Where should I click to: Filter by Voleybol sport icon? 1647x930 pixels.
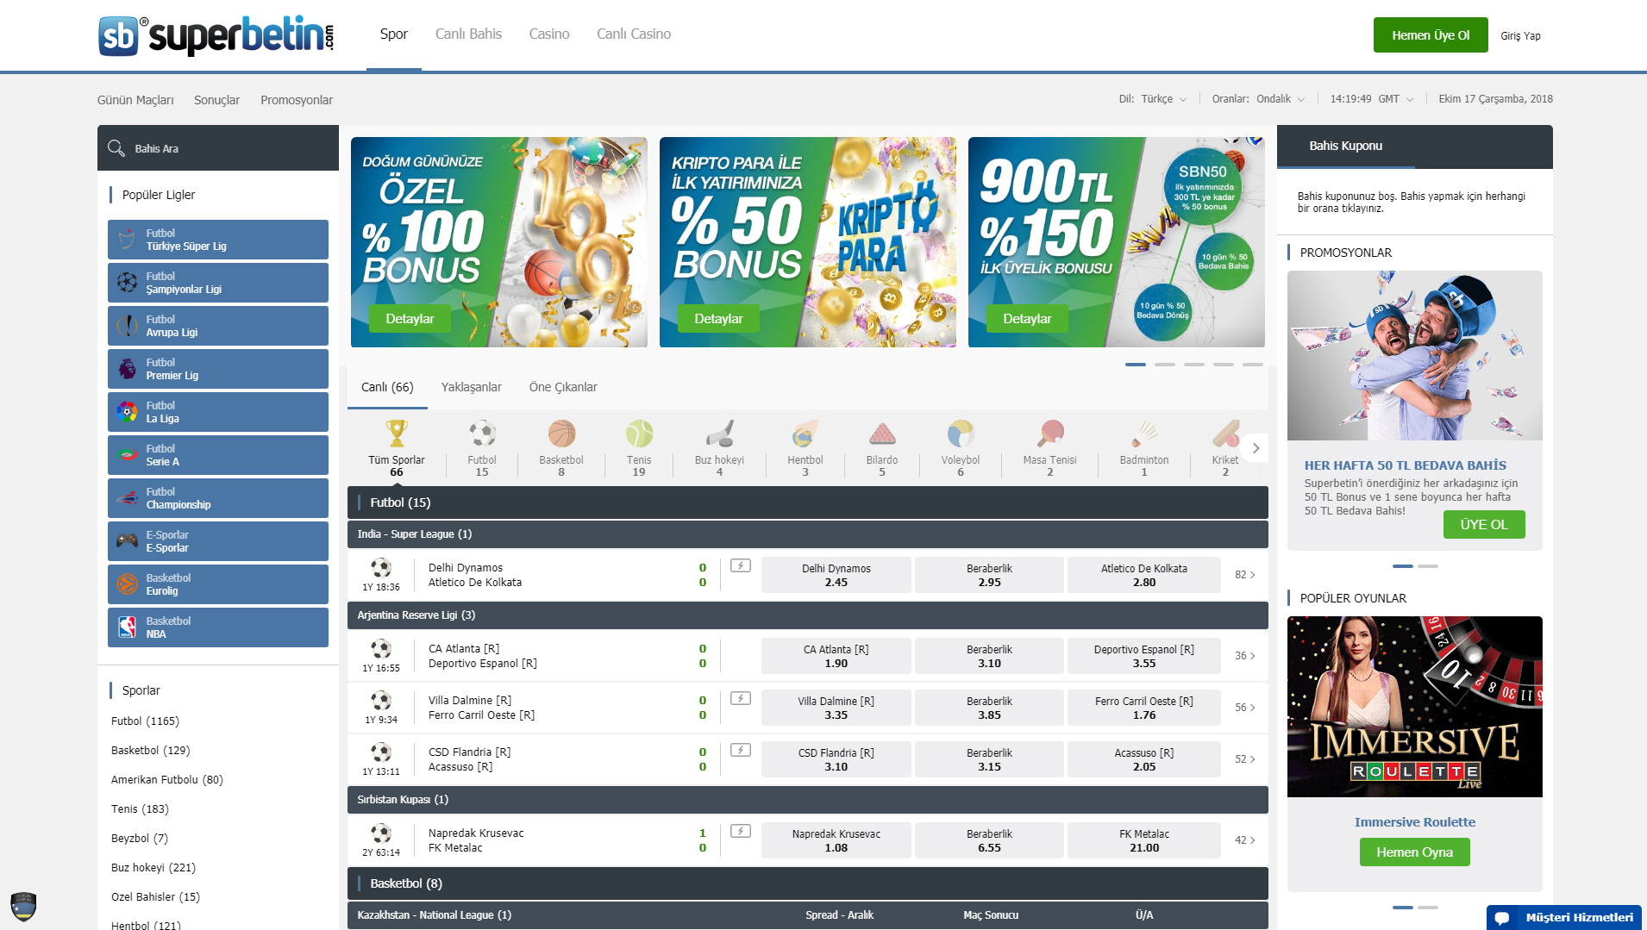960,434
